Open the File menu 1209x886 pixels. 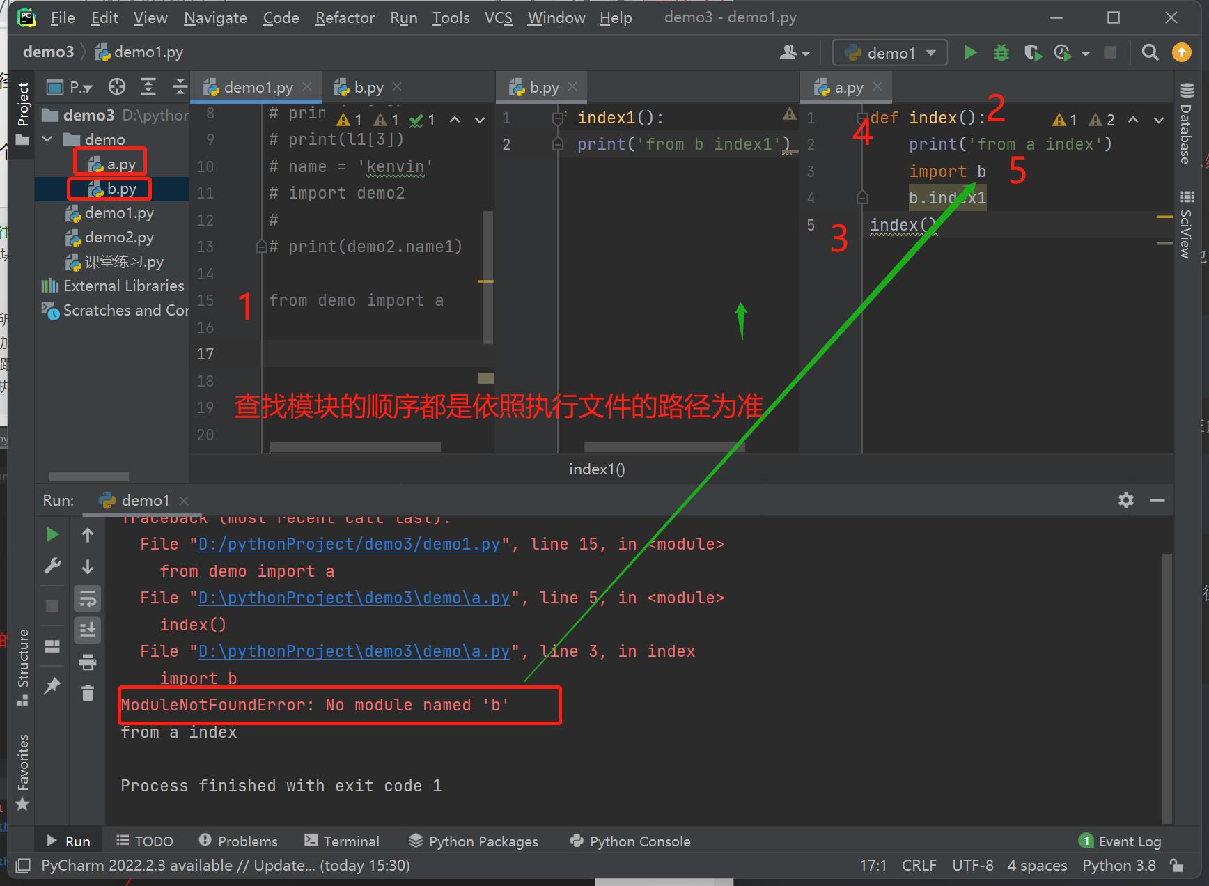[x=63, y=17]
